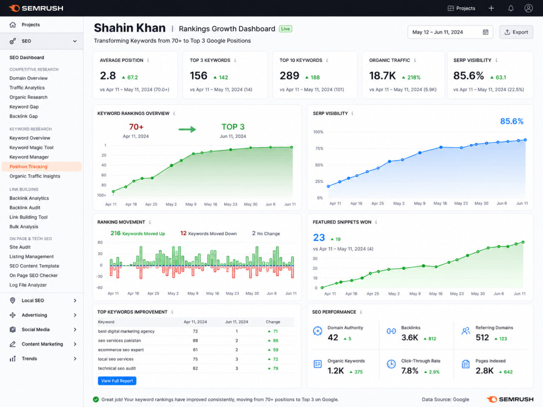This screenshot has height=407, width=543.
Task: Open Keyword Gap link in sidebar
Action: (x=24, y=106)
